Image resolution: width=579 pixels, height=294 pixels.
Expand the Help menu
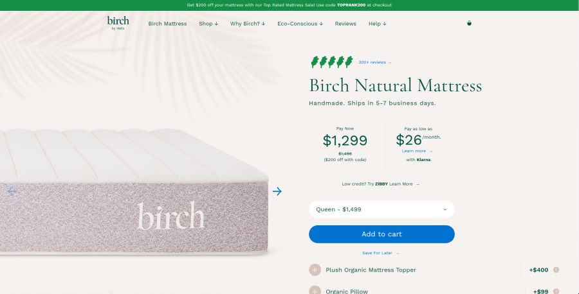pyautogui.click(x=377, y=24)
